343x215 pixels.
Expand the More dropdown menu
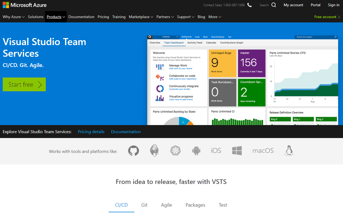point(215,17)
